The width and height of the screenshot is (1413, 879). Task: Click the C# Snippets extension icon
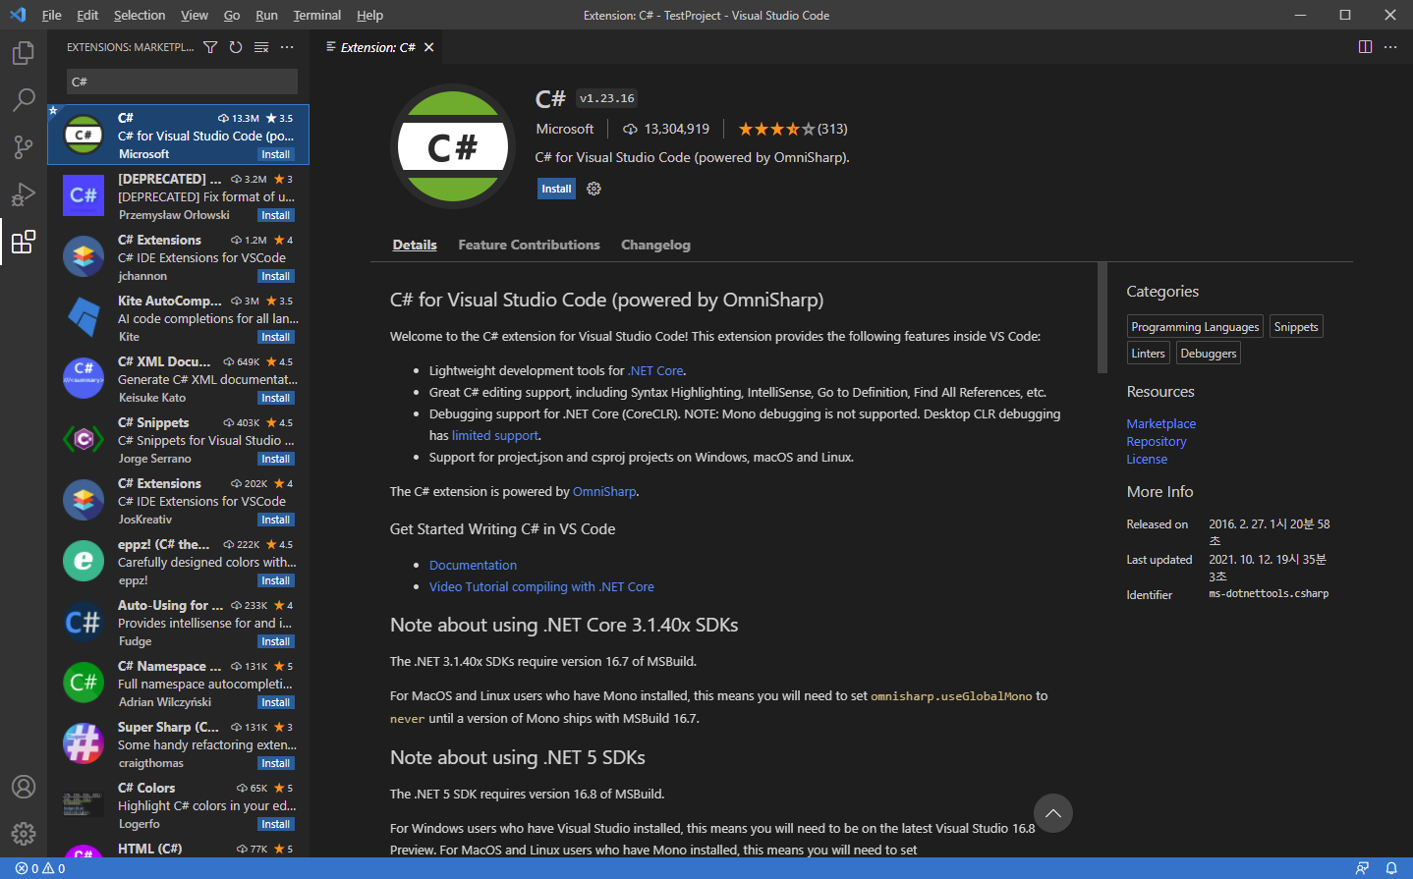pyautogui.click(x=84, y=439)
